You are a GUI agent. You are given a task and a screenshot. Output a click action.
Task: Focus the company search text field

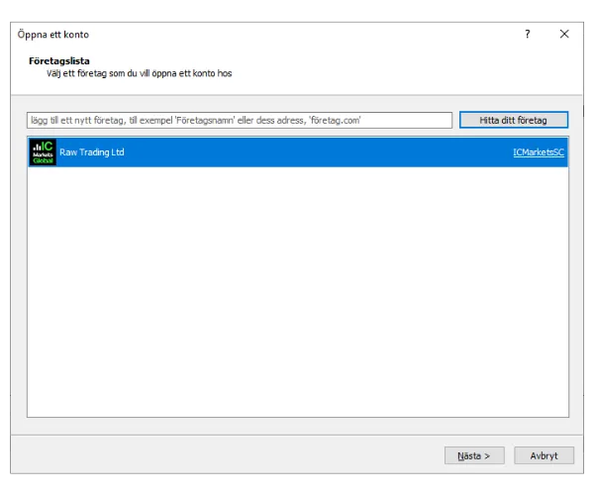pos(240,120)
